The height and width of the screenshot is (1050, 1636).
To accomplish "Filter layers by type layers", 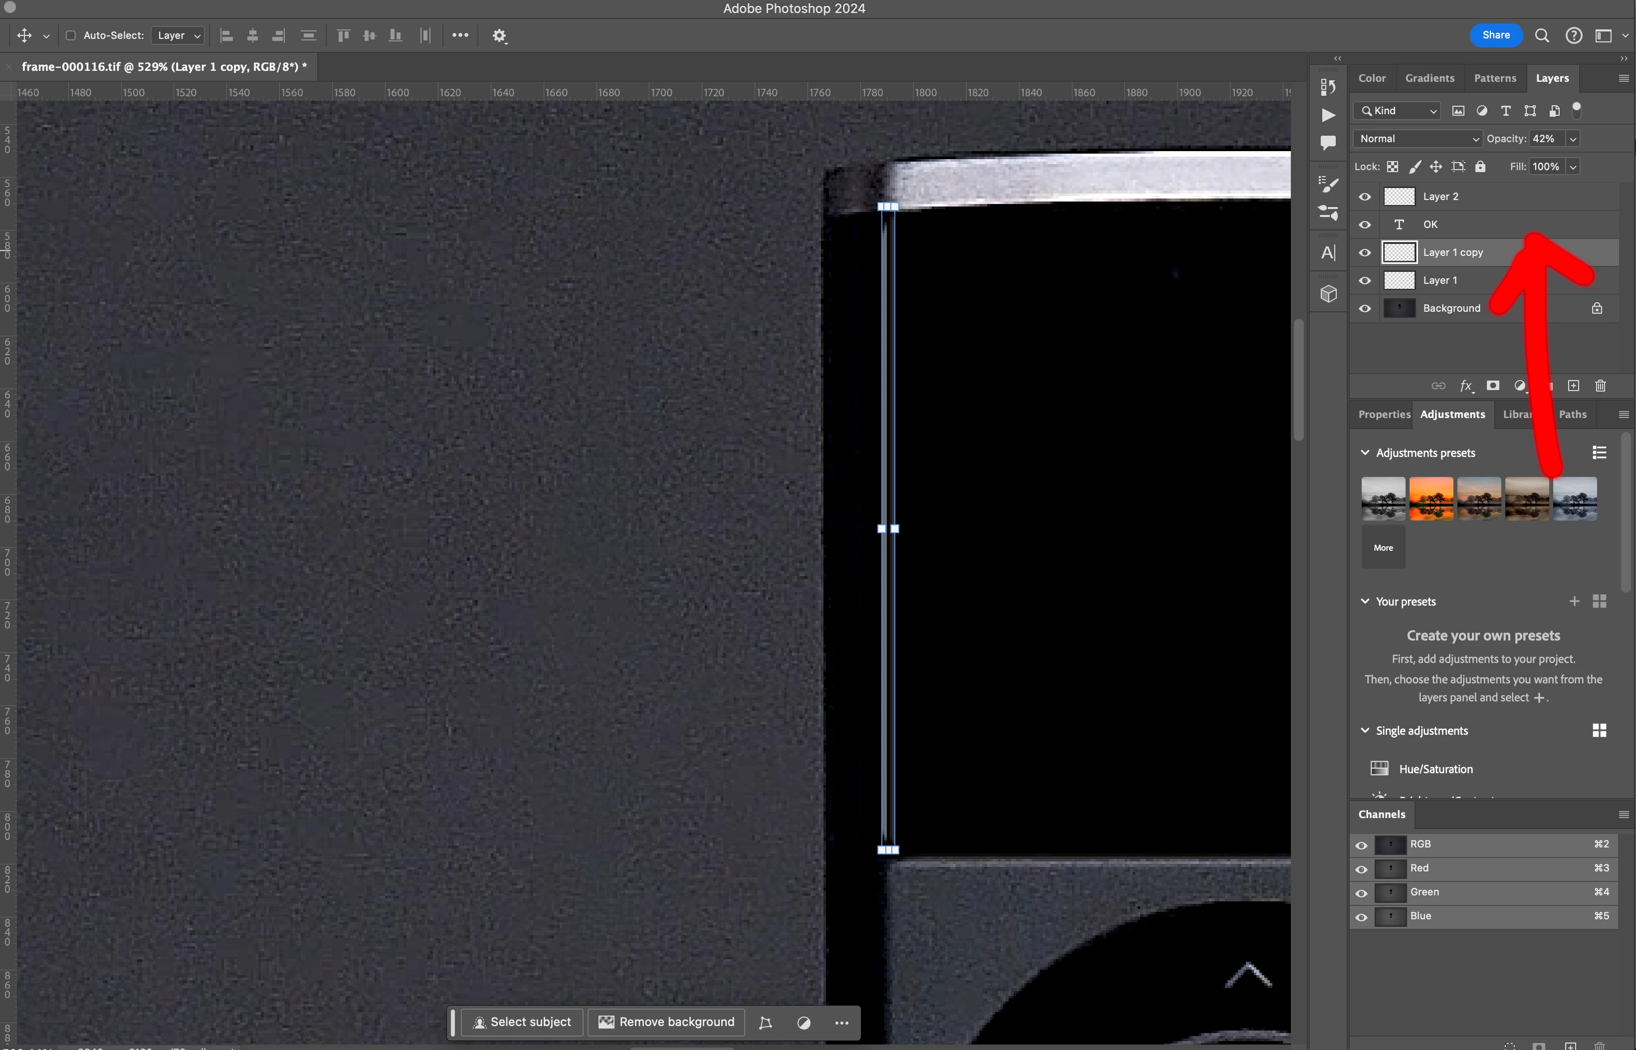I will point(1506,110).
